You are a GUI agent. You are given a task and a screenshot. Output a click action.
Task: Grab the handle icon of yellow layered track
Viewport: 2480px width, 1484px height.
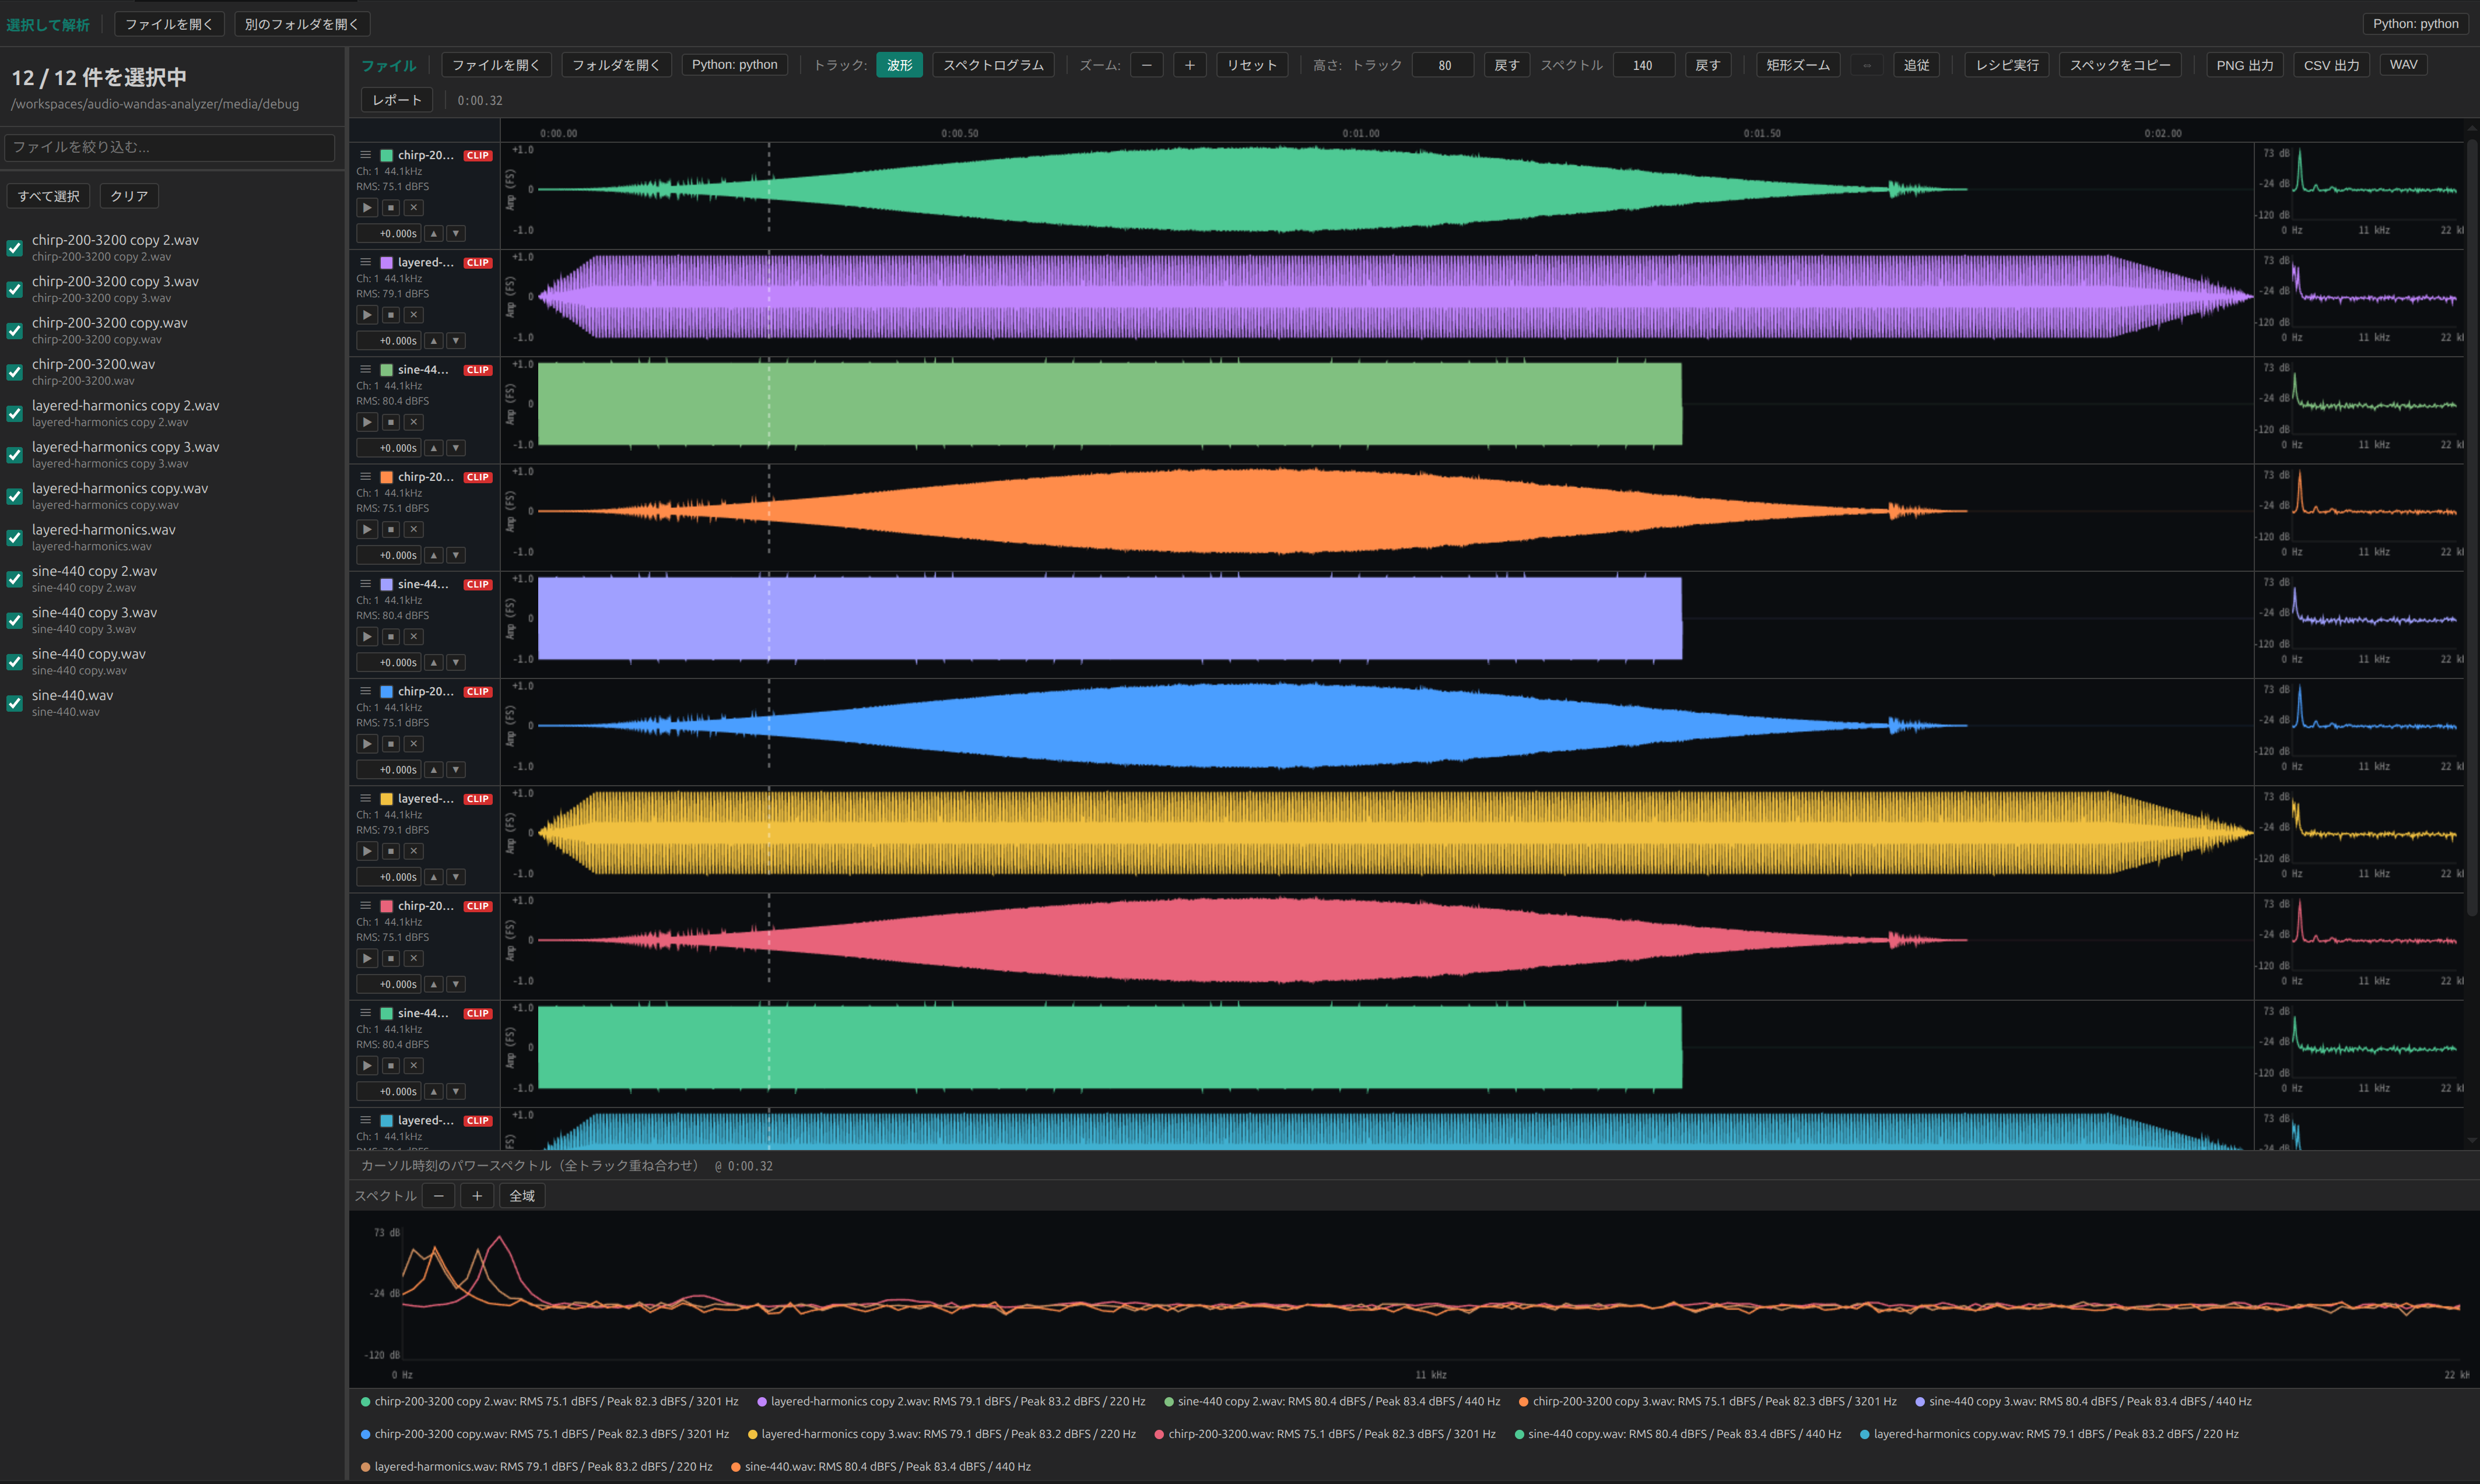click(x=365, y=798)
